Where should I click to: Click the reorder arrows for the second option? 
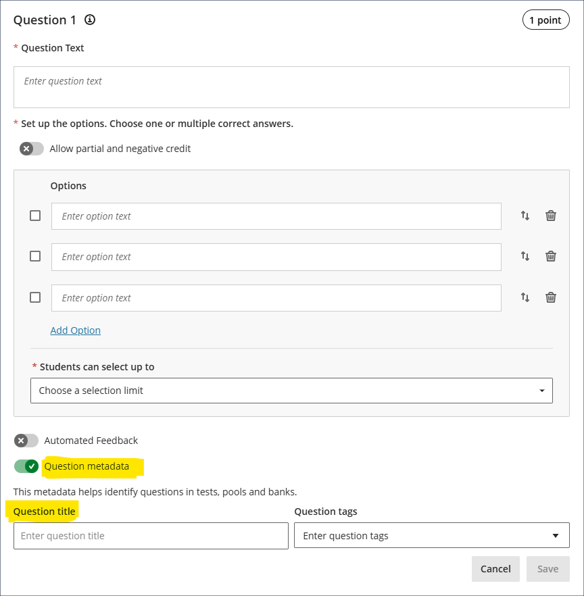tap(525, 256)
